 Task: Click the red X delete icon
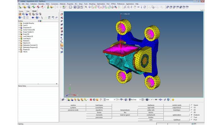click(91, 100)
